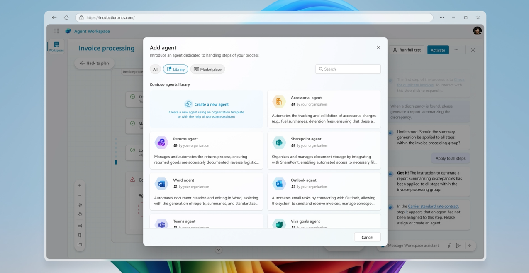Screen dimensions: 529x273
Task: Go back with the browser back arrow
Action: [x=54, y=17]
